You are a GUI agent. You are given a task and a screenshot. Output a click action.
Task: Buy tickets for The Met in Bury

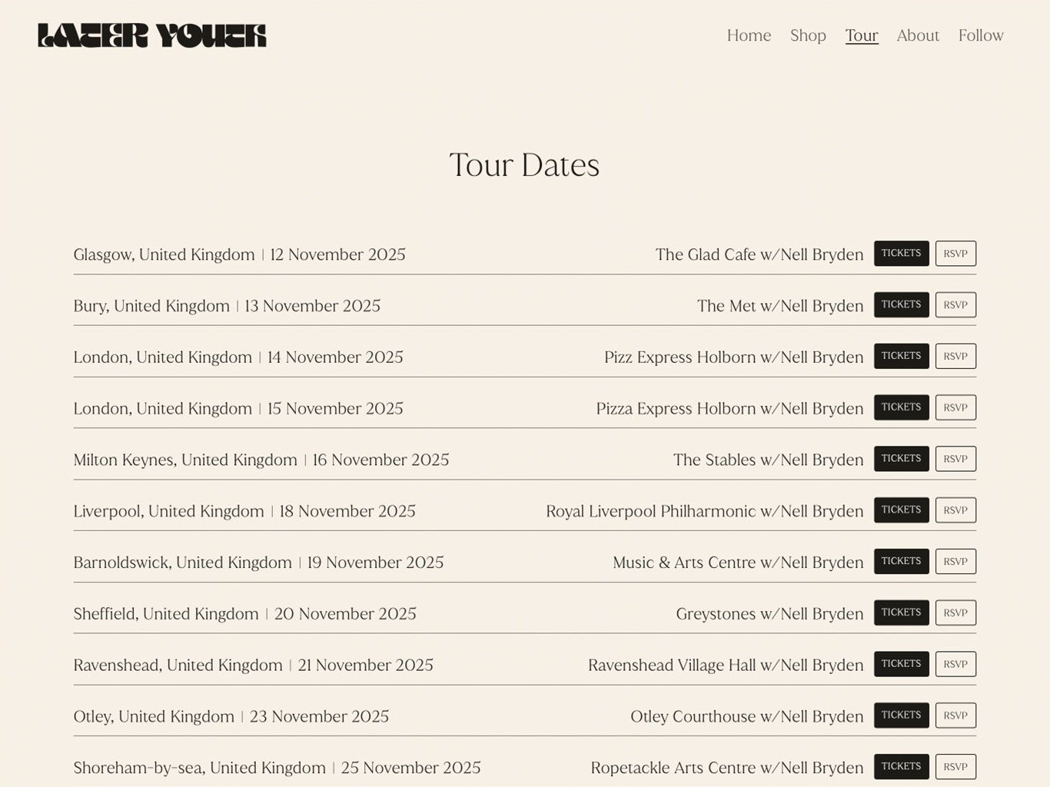coord(901,304)
